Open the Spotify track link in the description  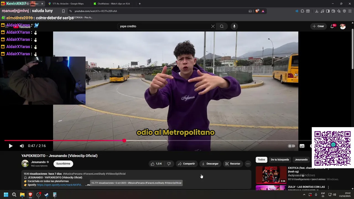(x=60, y=185)
